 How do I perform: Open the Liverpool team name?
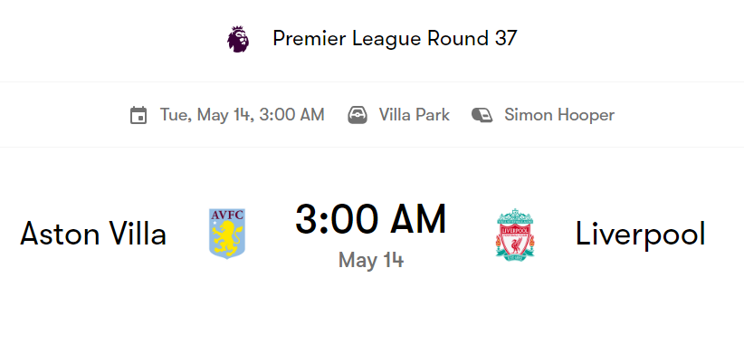click(x=641, y=234)
